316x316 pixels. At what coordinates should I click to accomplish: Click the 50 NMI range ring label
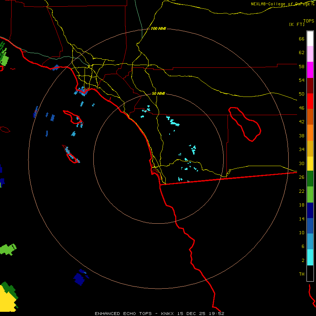point(158,93)
